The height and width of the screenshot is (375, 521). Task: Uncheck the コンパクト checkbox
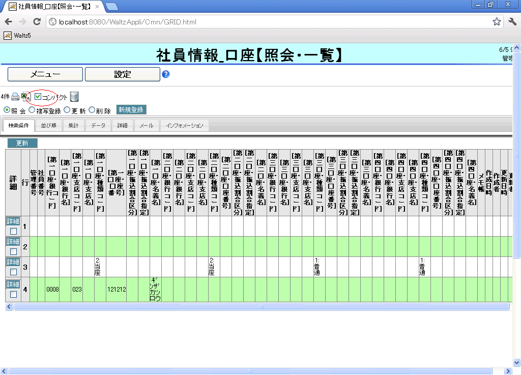pos(38,97)
